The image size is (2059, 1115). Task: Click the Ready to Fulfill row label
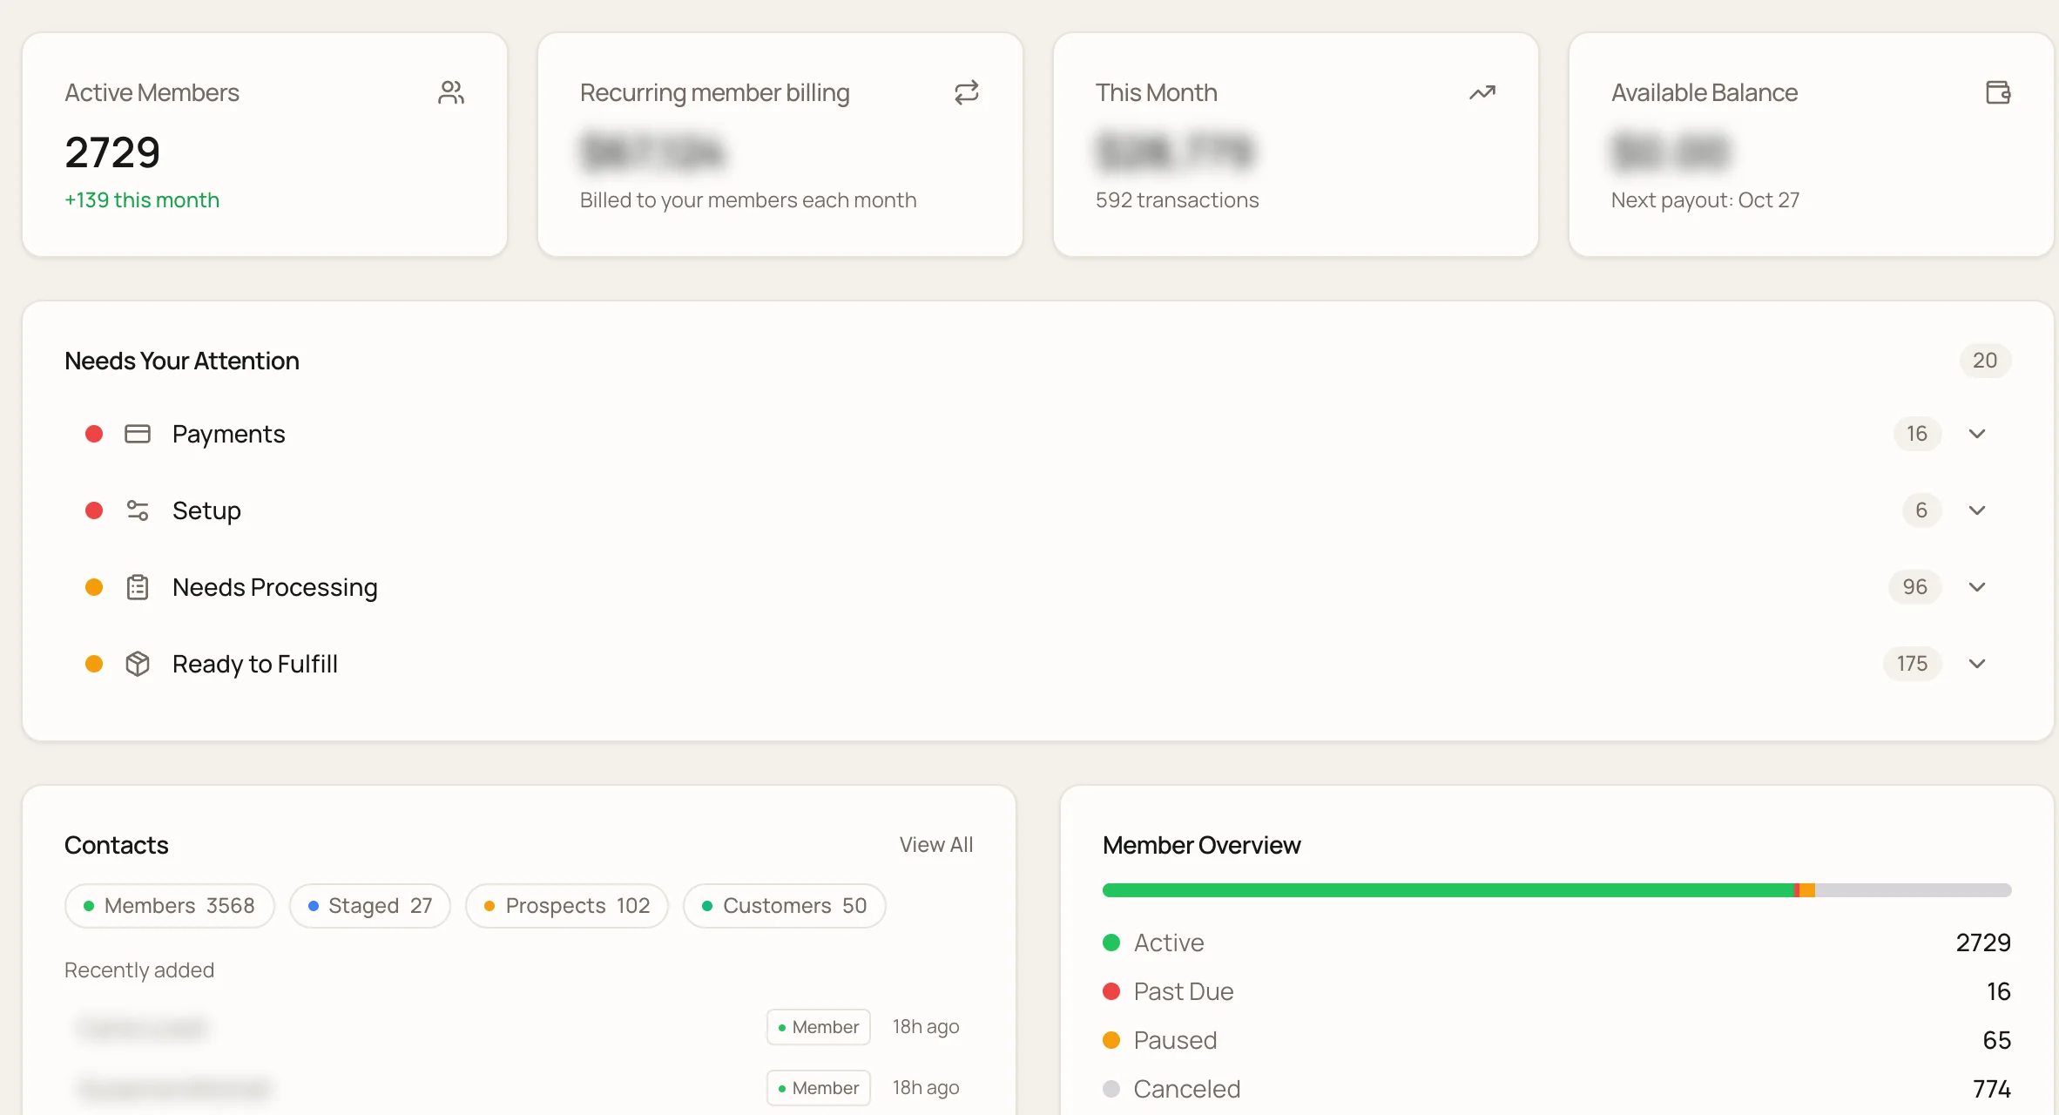pyautogui.click(x=255, y=664)
